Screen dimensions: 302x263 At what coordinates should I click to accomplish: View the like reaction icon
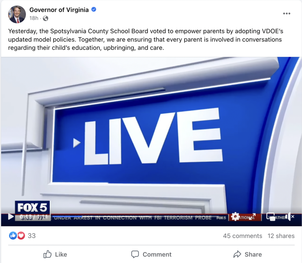pos(13,236)
